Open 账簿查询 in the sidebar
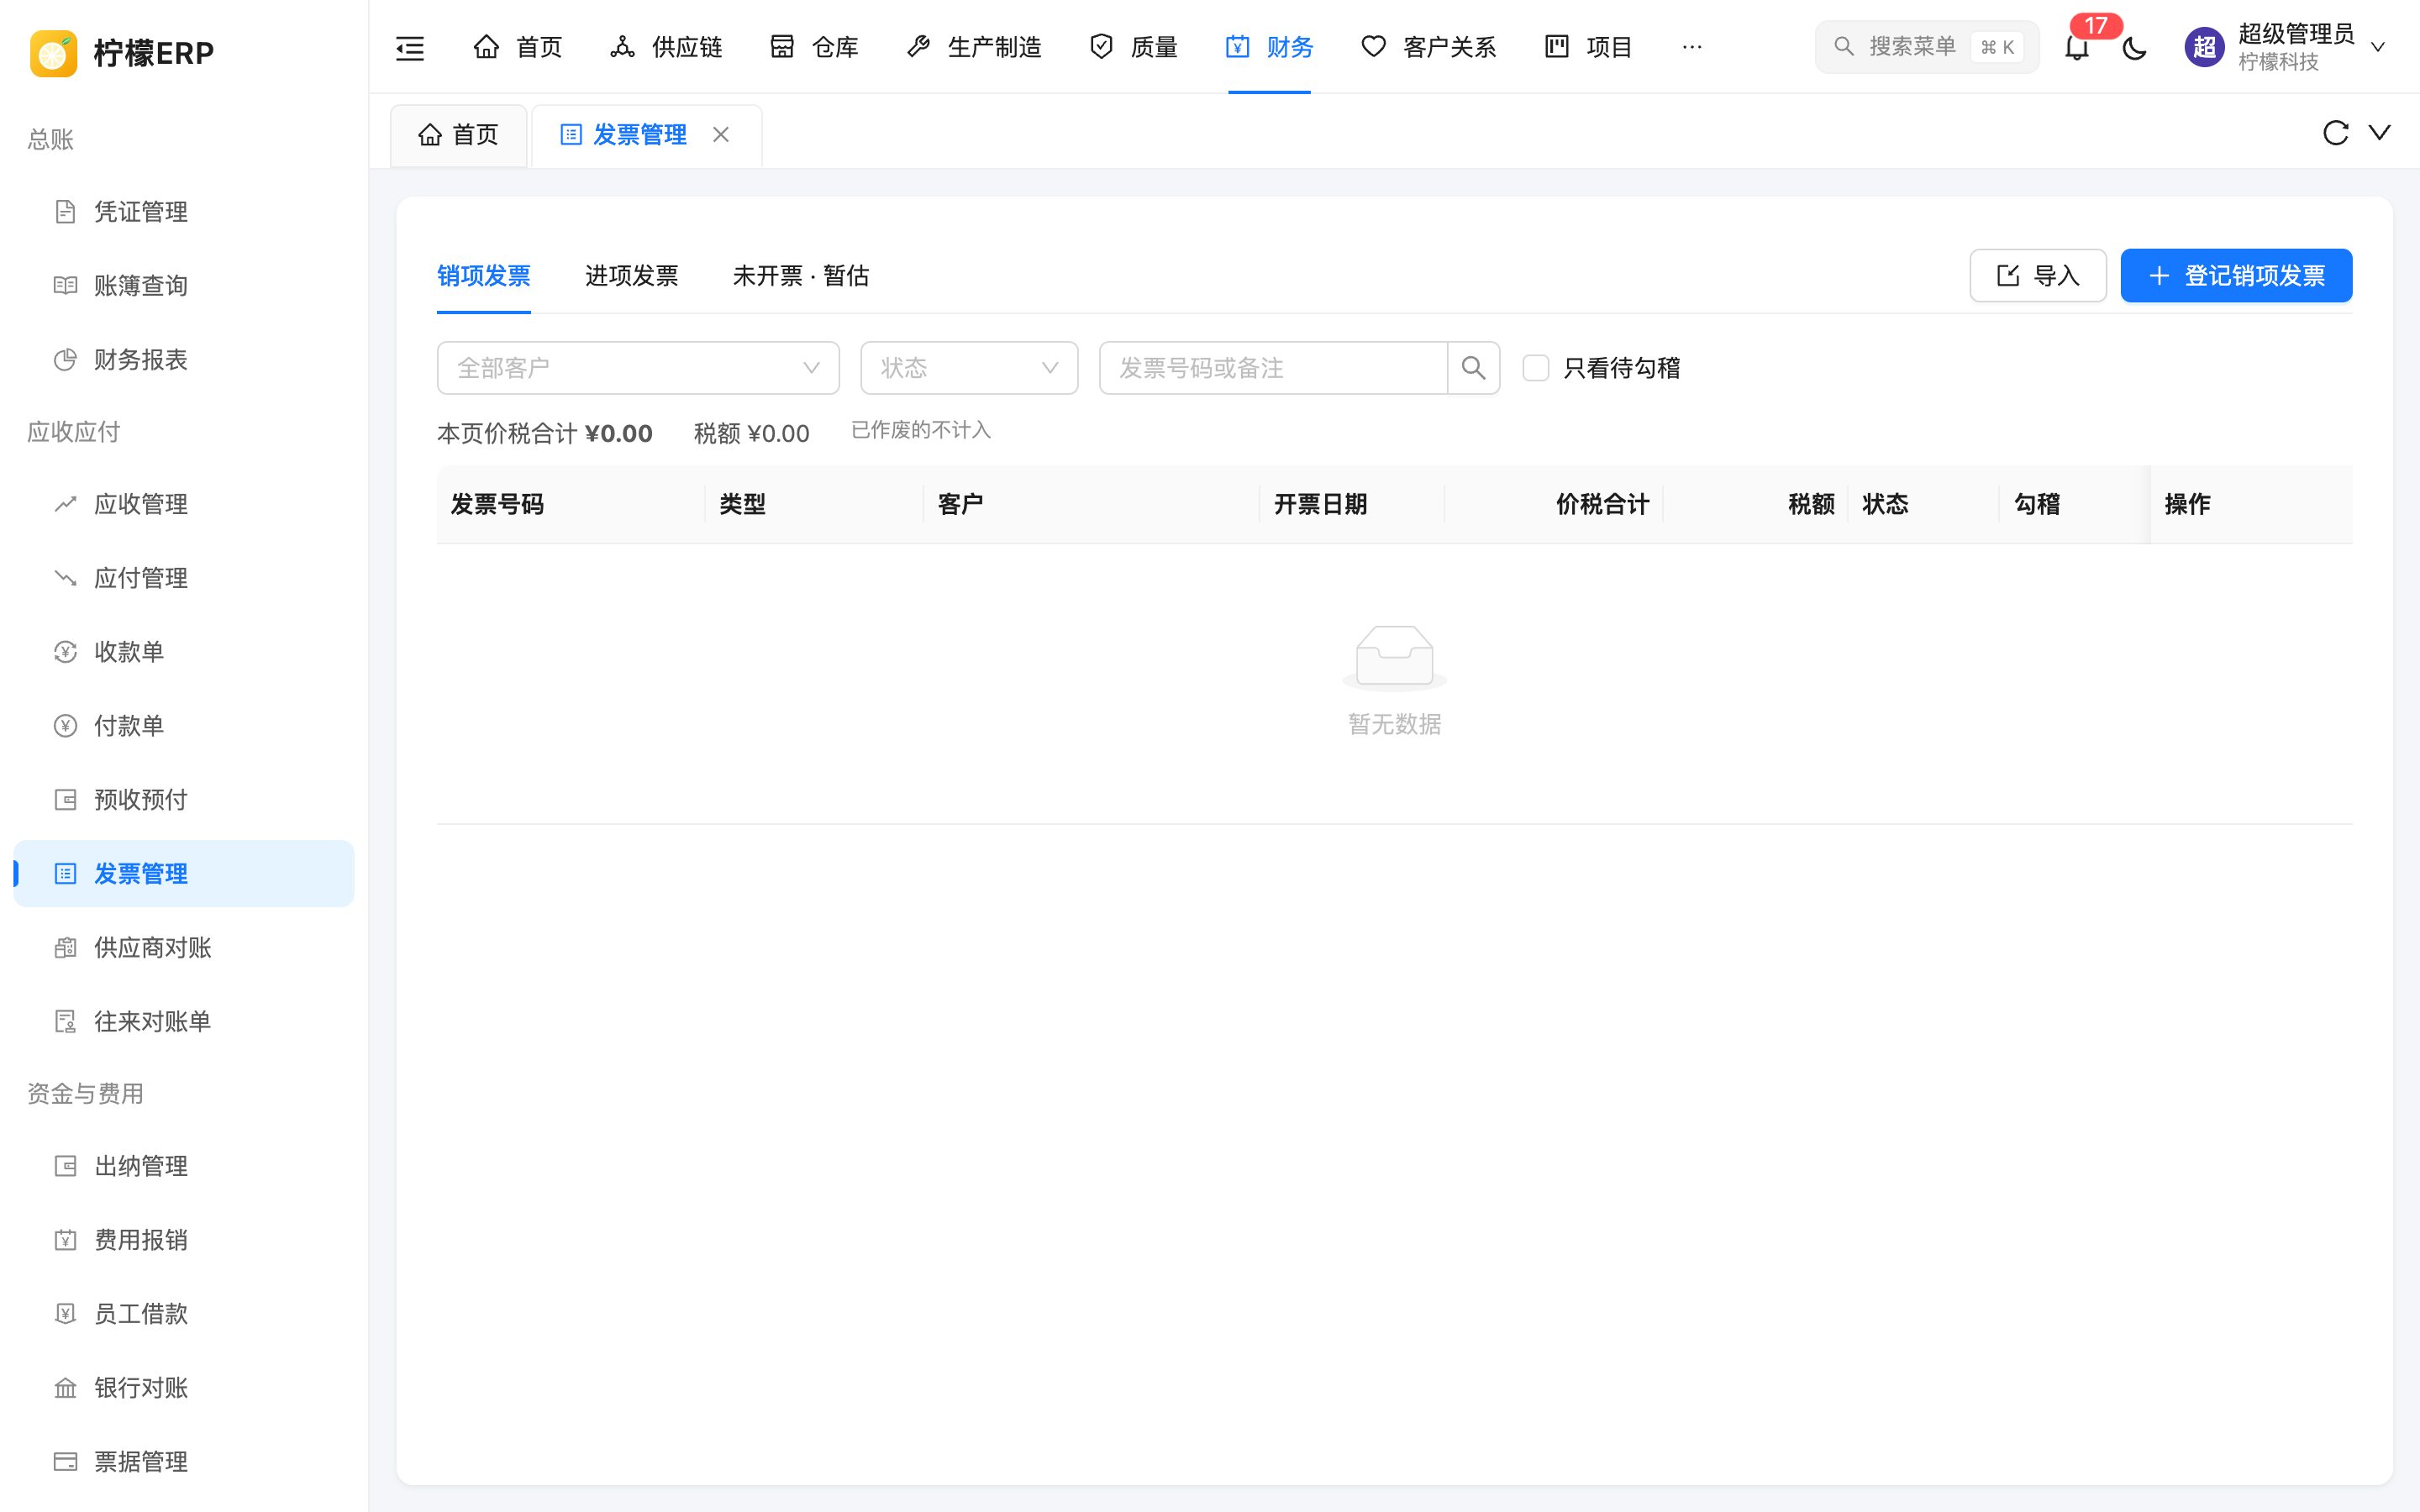Image resolution: width=2420 pixels, height=1512 pixels. click(184, 286)
